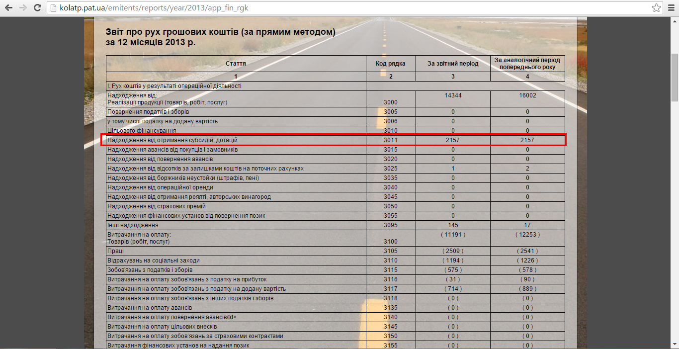The image size is (679, 349).
Task: Click the report title heading
Action: click(220, 37)
